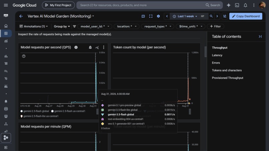Open the sidebar line chart icon
This screenshot has width=269, height=151.
[x=6, y=41]
